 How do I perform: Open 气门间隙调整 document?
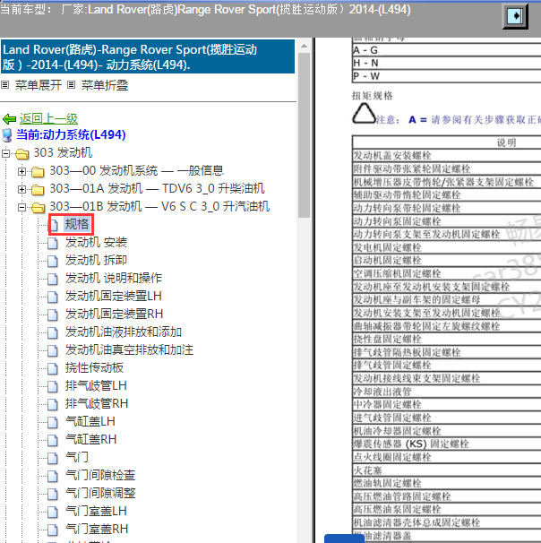100,494
